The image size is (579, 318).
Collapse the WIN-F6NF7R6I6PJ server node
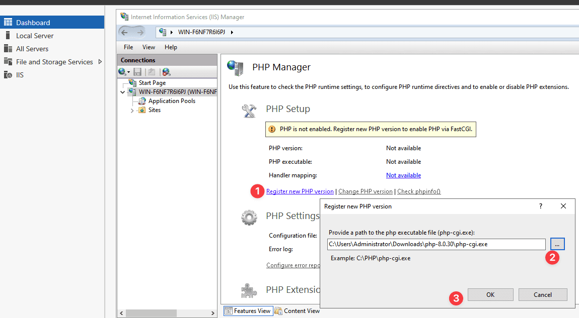(x=123, y=92)
